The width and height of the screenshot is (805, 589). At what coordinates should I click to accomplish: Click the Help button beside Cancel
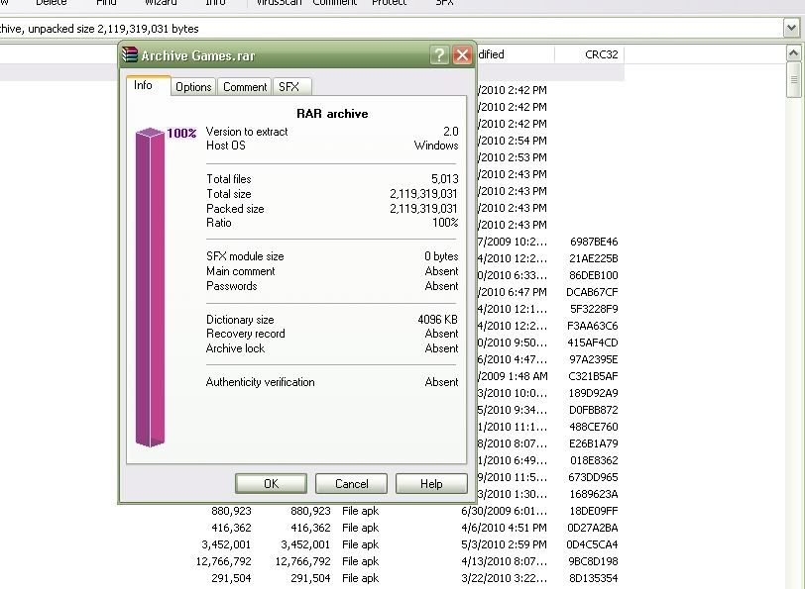pyautogui.click(x=431, y=483)
